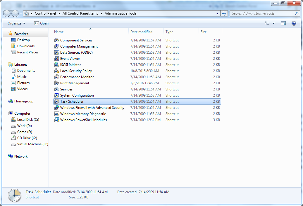303x206 pixels.
Task: Click the Open toolbar button
Action: point(41,23)
